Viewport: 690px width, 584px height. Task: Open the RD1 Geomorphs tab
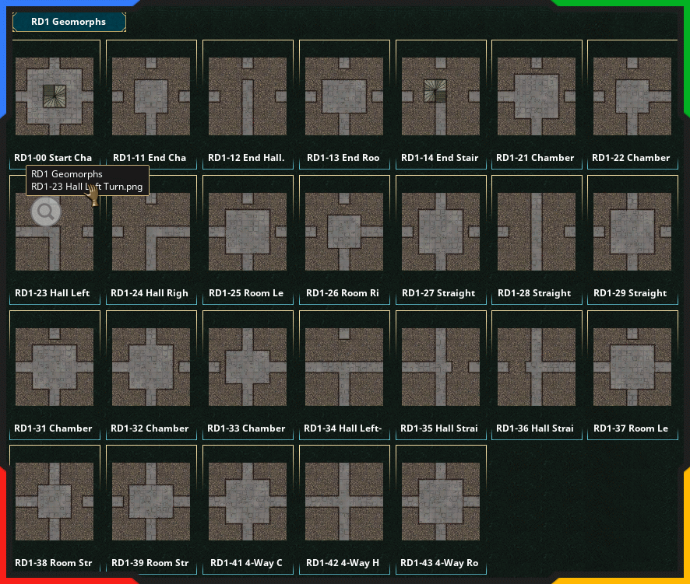pos(69,22)
